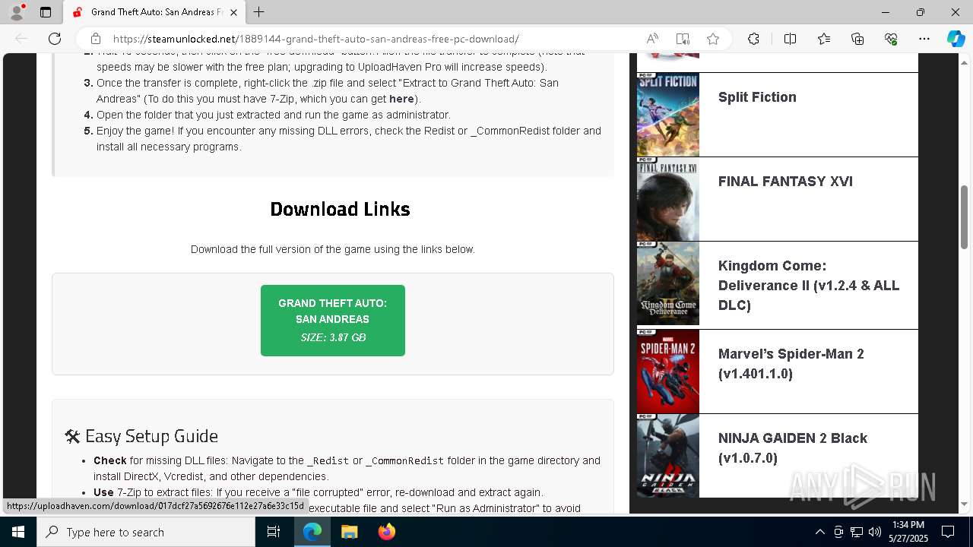This screenshot has height=547, width=973.
Task: Open the Extensions puzzle icon
Action: click(753, 39)
